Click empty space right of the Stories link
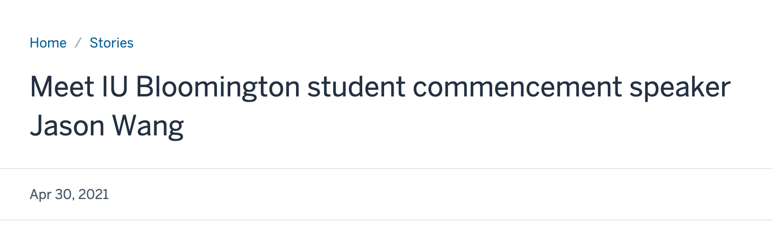 click(381, 43)
